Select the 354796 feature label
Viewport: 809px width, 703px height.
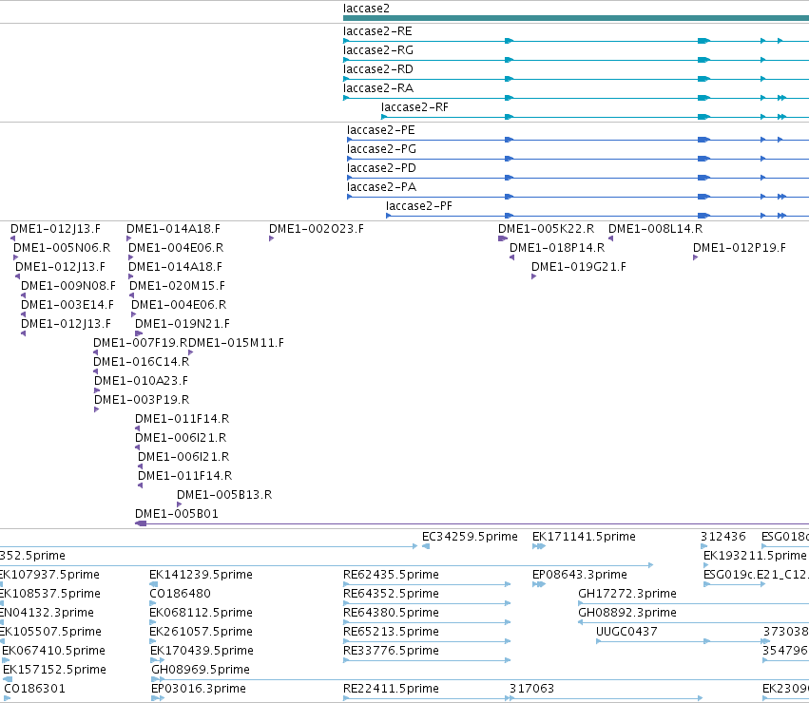[785, 652]
